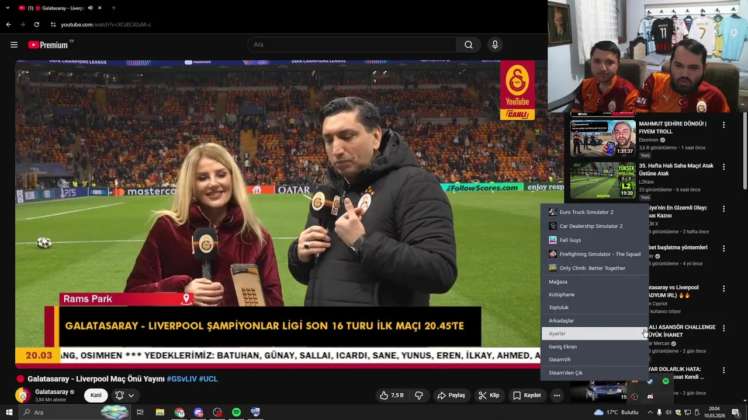Viewport: 748px width, 420px height.
Task: Open Mağaza in Steam menu
Action: coord(594,282)
